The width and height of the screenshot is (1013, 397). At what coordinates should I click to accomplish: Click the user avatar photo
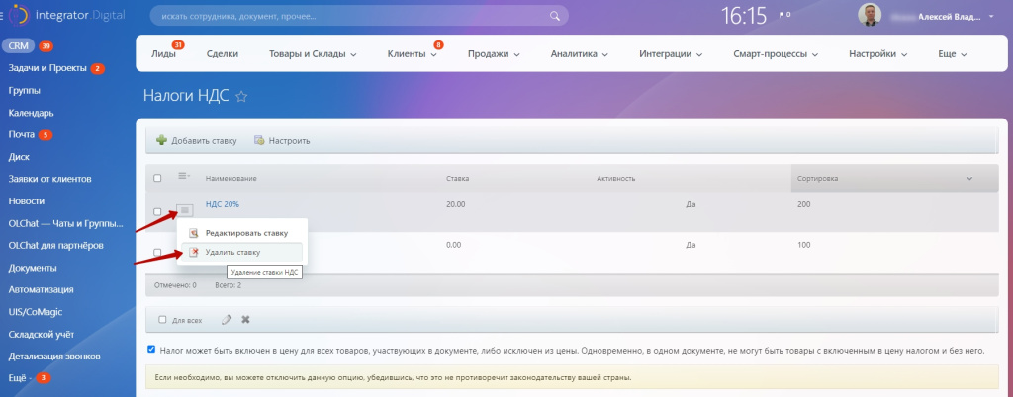(x=869, y=17)
